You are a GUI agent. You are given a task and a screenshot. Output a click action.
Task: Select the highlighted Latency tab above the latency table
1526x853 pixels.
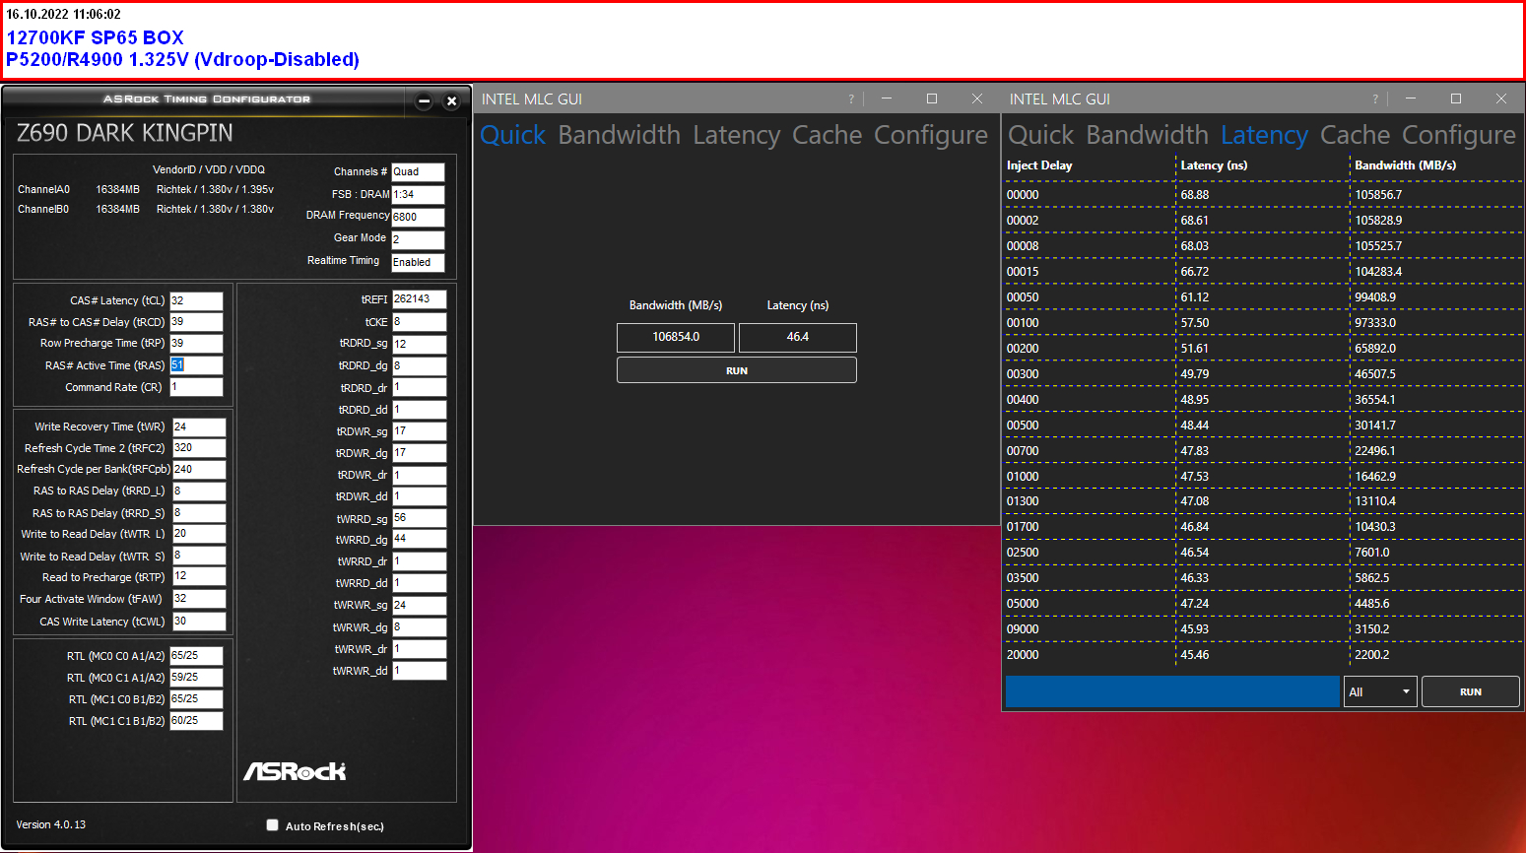(x=1264, y=135)
